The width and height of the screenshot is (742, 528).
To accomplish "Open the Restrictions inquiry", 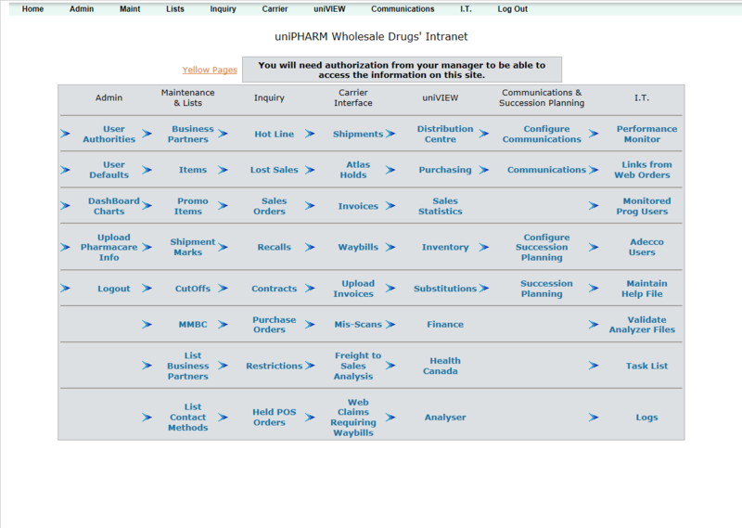I will point(274,366).
